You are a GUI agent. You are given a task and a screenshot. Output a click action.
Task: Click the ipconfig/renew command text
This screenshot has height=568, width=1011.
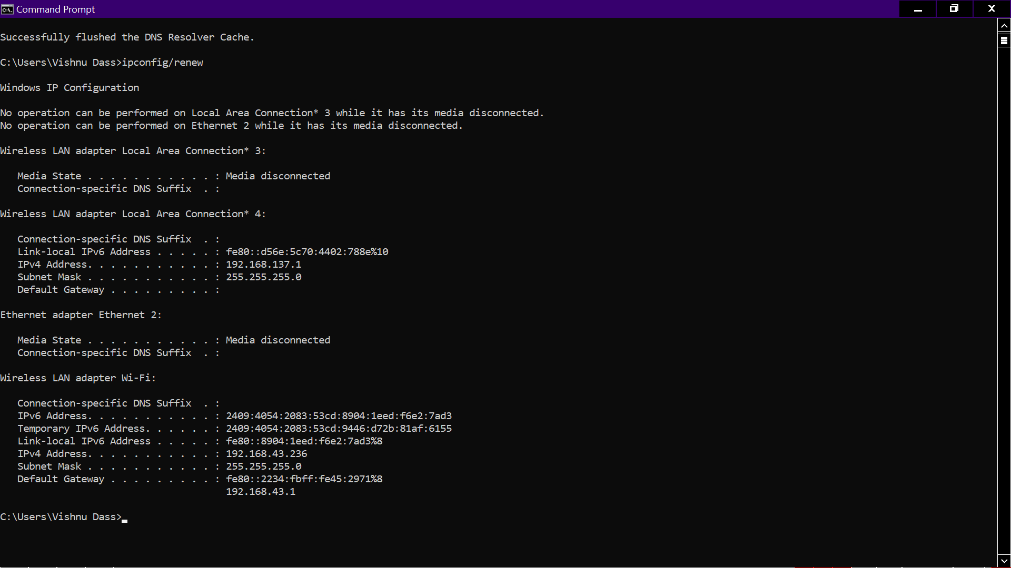coord(162,63)
